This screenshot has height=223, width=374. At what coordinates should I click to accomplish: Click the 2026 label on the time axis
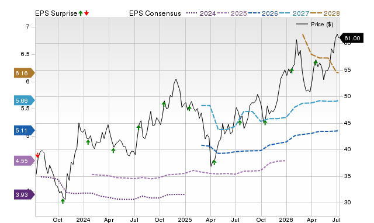point(286,220)
